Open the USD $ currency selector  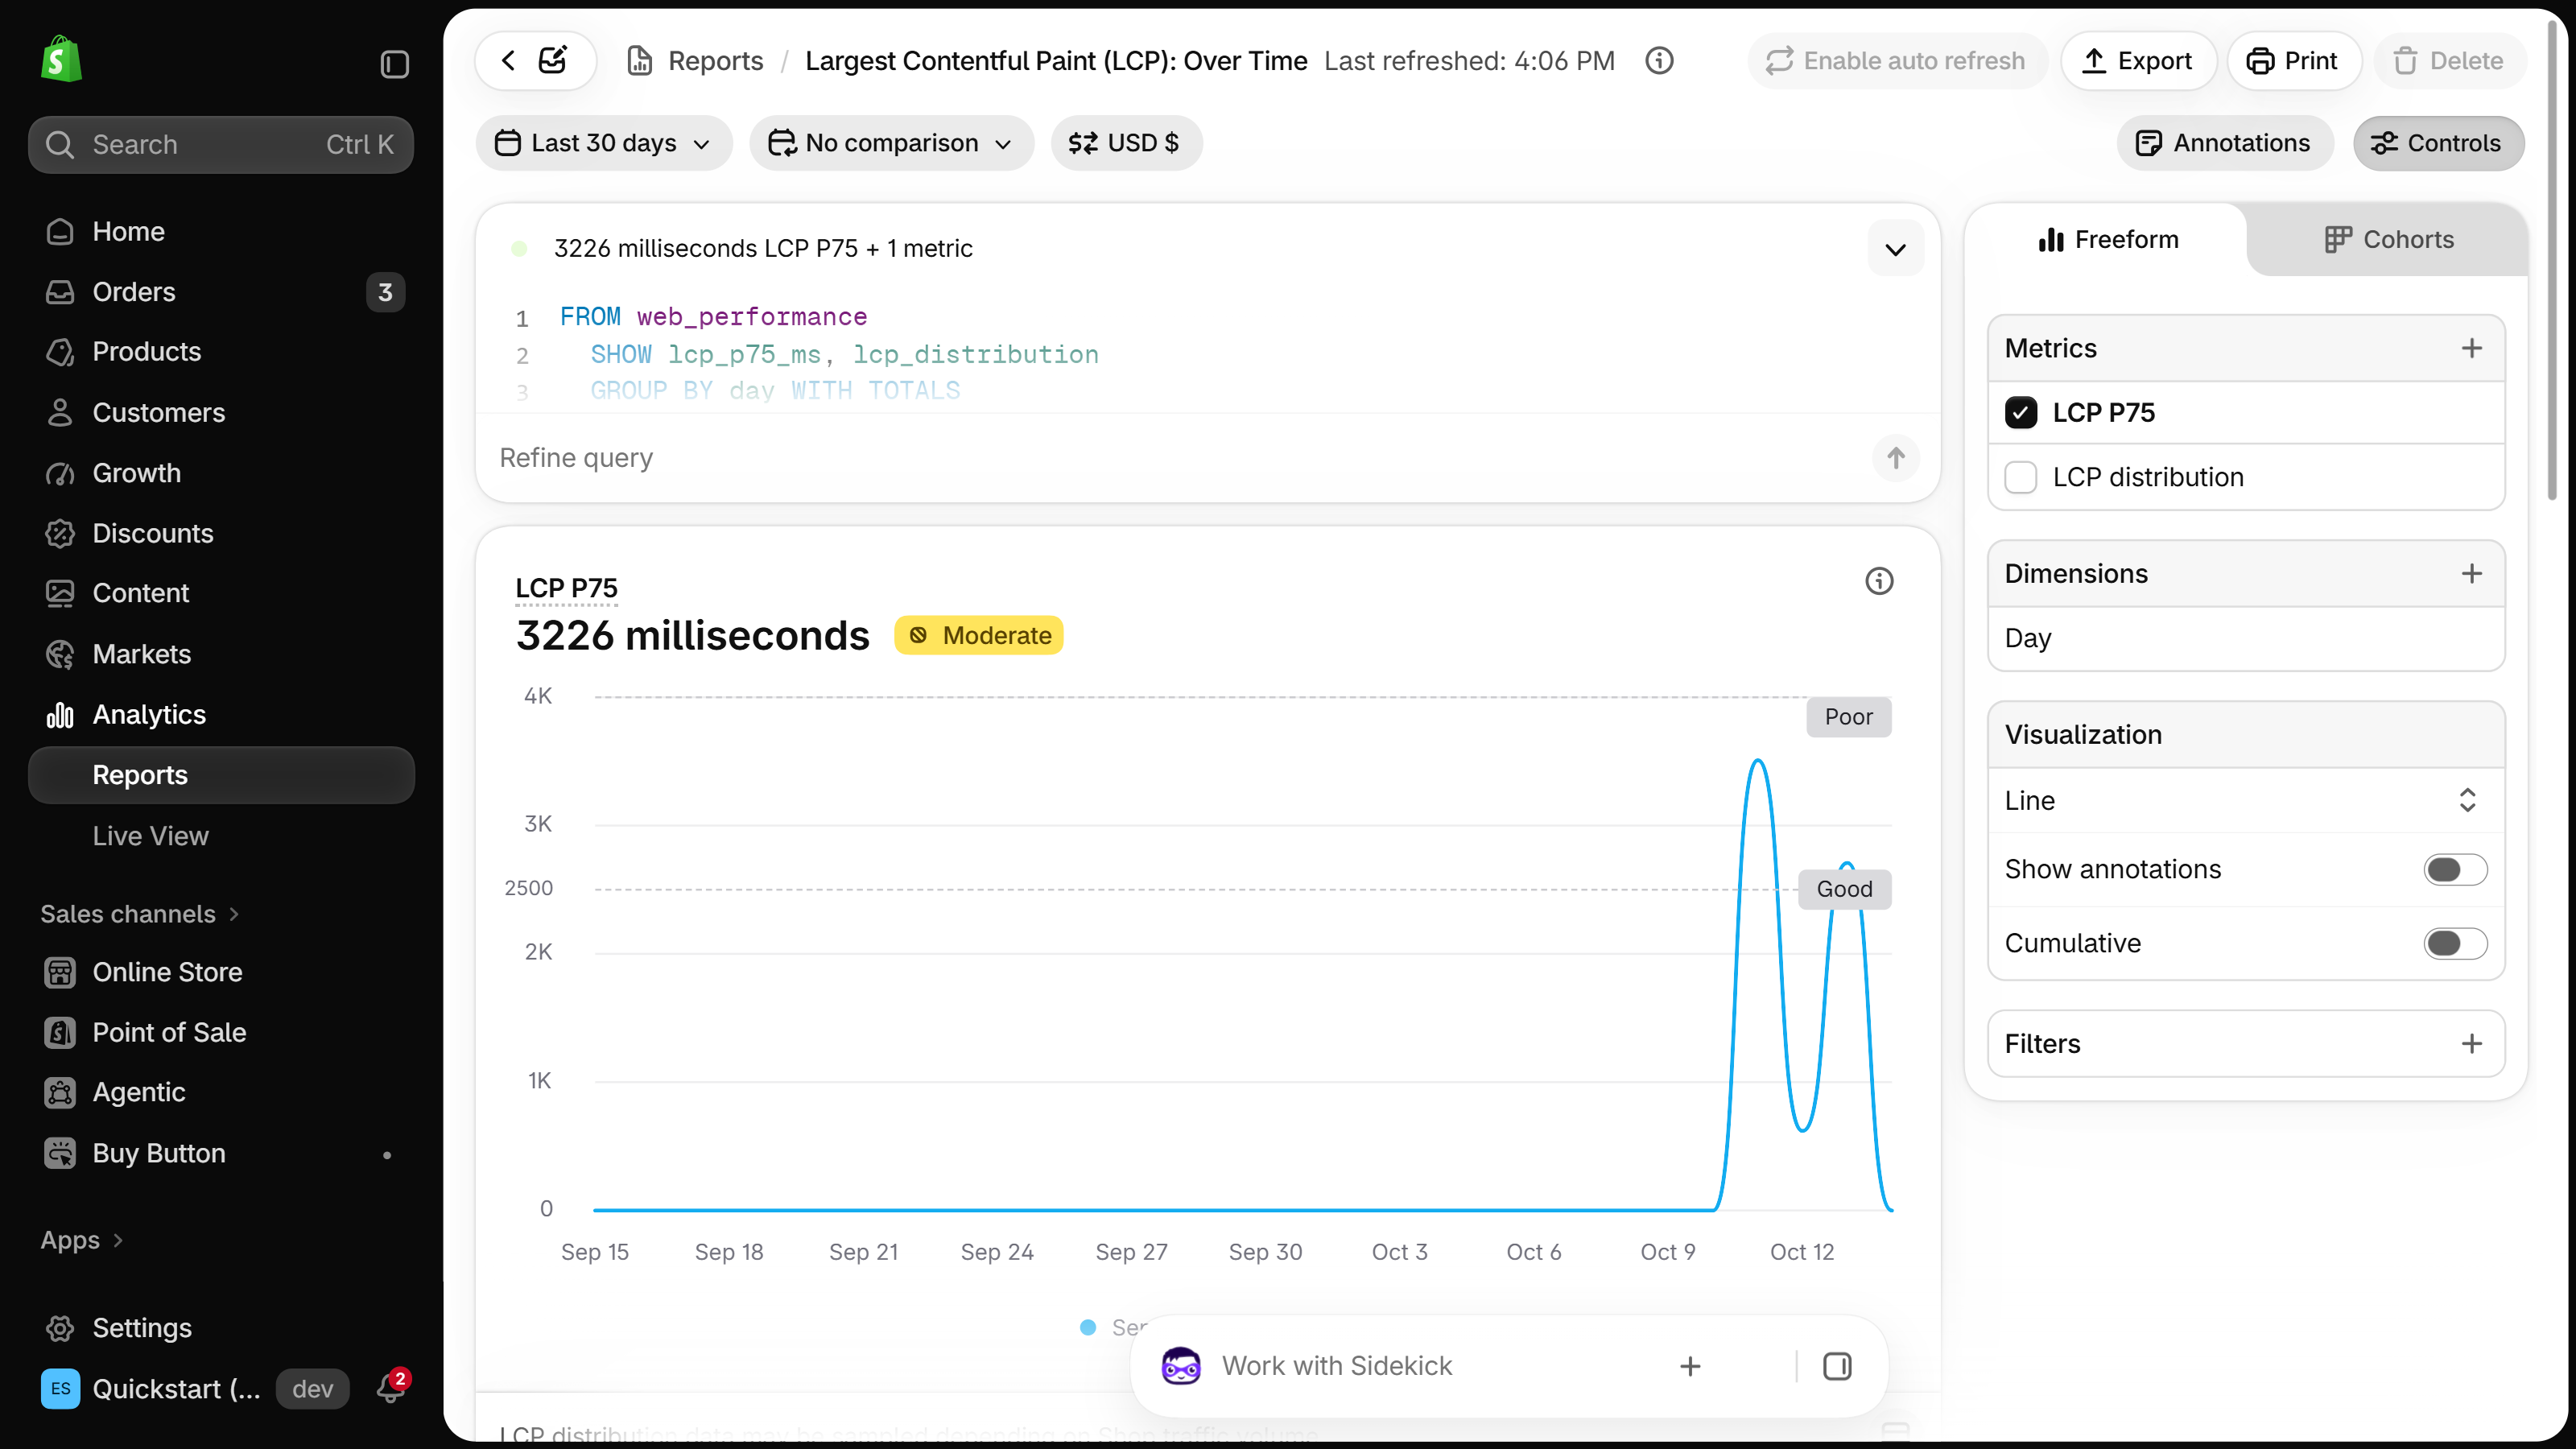1125,143
